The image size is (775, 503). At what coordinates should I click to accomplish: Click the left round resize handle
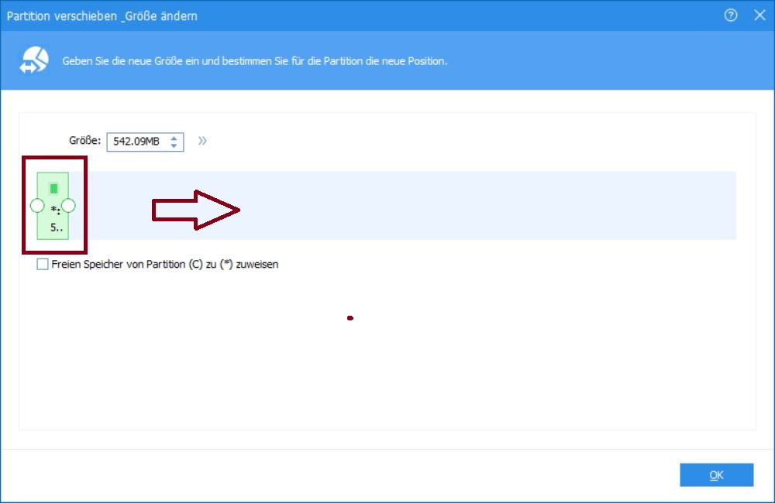(x=36, y=206)
